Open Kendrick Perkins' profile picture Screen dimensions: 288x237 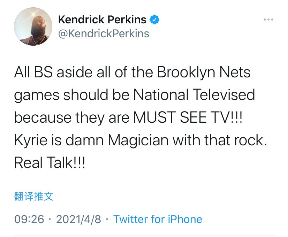coord(33,26)
